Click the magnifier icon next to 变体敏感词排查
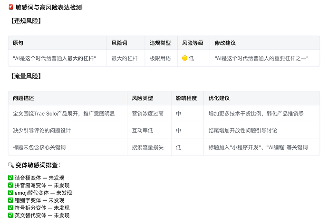Viewport: 328px width, 224px height. 11,165
